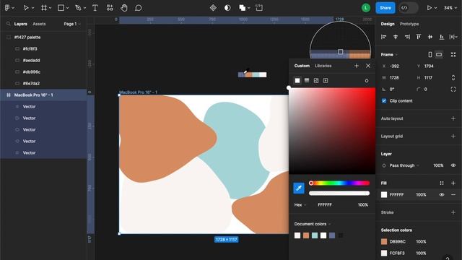The image size is (462, 260).
Task: Click the opacity slider in picker
Action: pyautogui.click(x=339, y=193)
